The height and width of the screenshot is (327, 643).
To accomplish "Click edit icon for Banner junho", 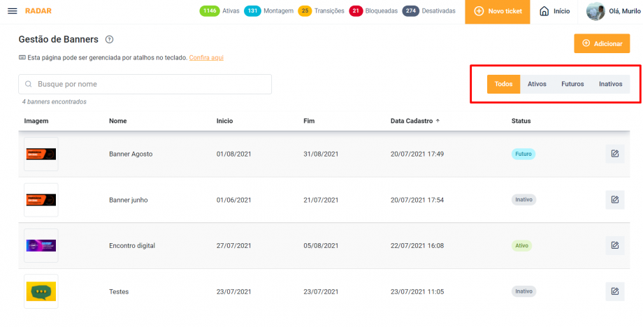I will (x=614, y=200).
